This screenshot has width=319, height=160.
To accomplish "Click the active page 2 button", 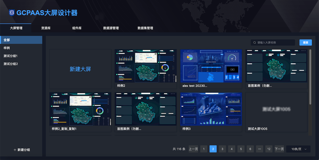I will coord(213,149).
